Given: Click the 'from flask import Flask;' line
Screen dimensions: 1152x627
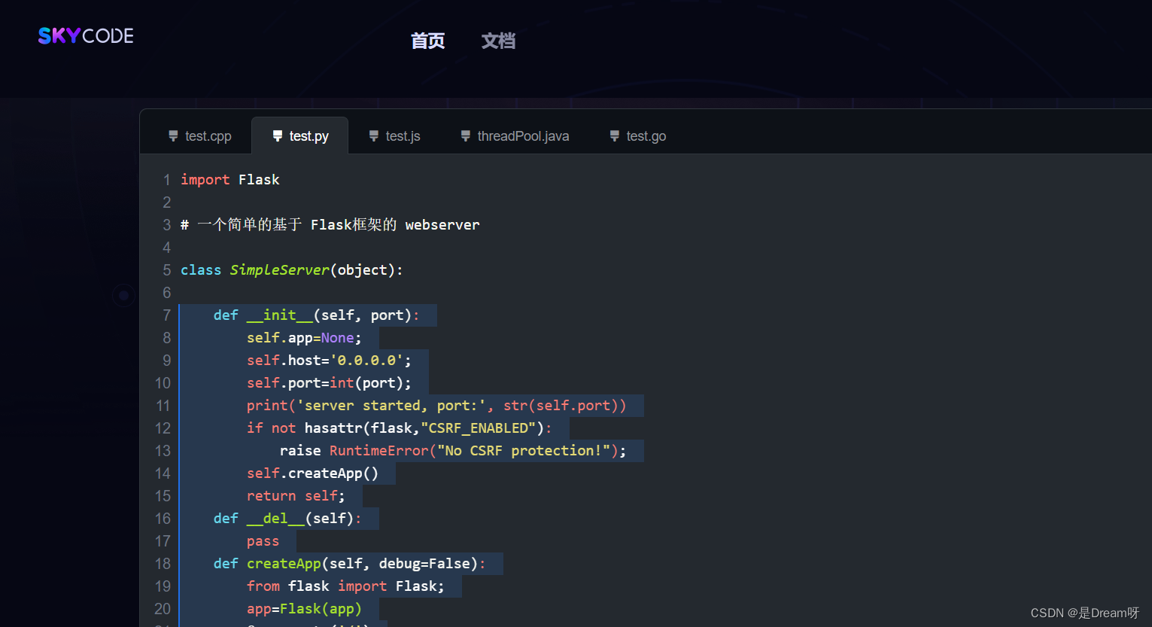Looking at the screenshot, I should 345,586.
